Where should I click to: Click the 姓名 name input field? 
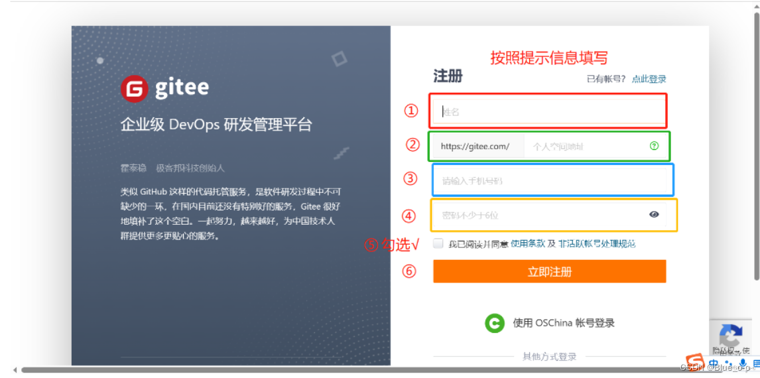(550, 111)
